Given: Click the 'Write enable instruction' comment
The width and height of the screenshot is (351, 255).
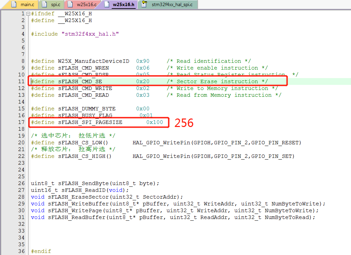Looking at the screenshot, I should click(x=217, y=68).
